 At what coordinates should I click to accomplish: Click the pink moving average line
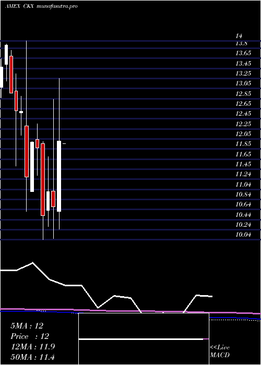point(130,311)
